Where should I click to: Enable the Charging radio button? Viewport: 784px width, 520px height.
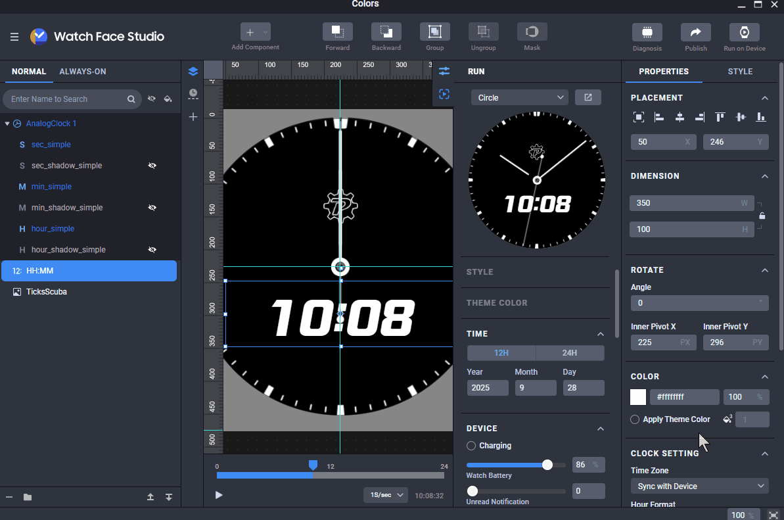(x=471, y=446)
